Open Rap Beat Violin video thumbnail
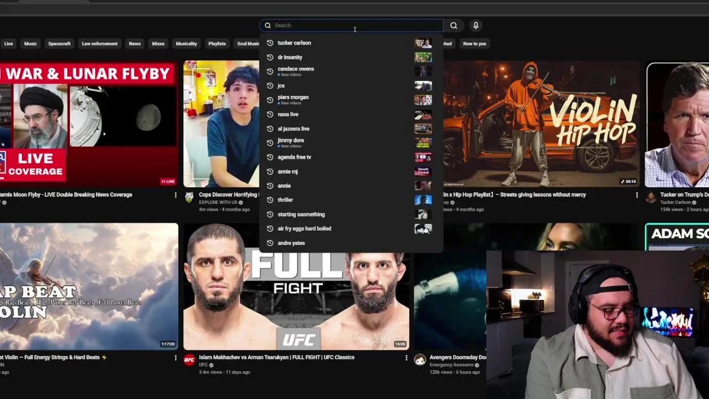709x399 pixels. [x=89, y=287]
